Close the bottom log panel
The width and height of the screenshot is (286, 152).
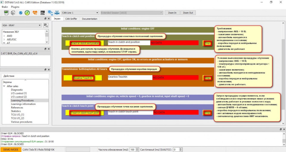coord(284,129)
